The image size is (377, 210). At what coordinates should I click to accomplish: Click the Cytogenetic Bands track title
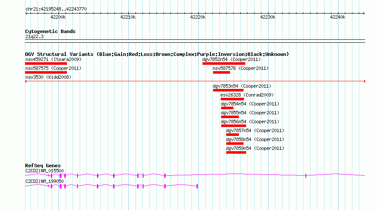(50, 31)
